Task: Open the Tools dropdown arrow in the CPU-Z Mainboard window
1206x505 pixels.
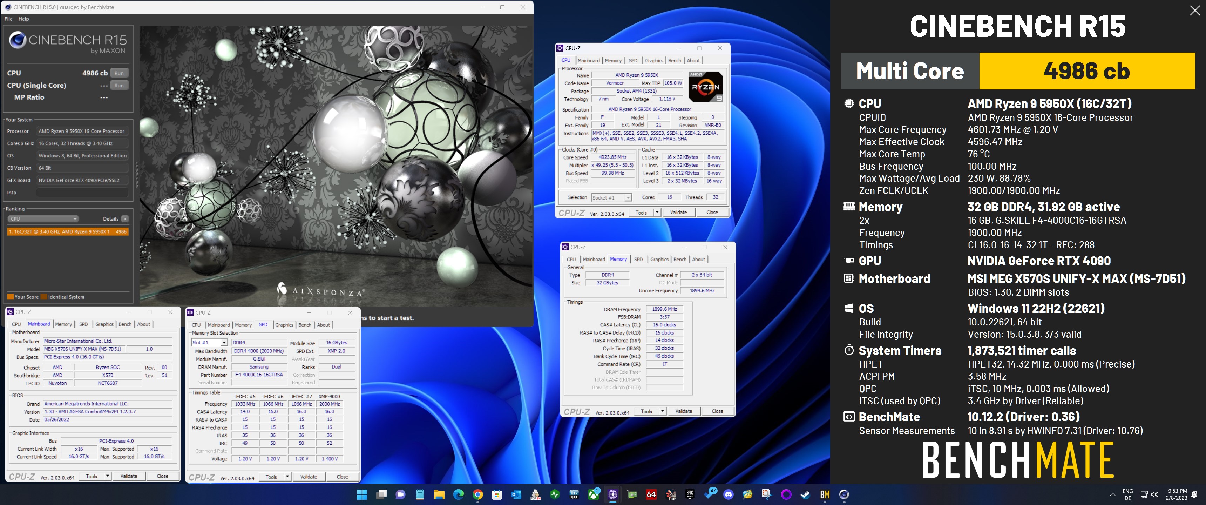Action: (107, 476)
